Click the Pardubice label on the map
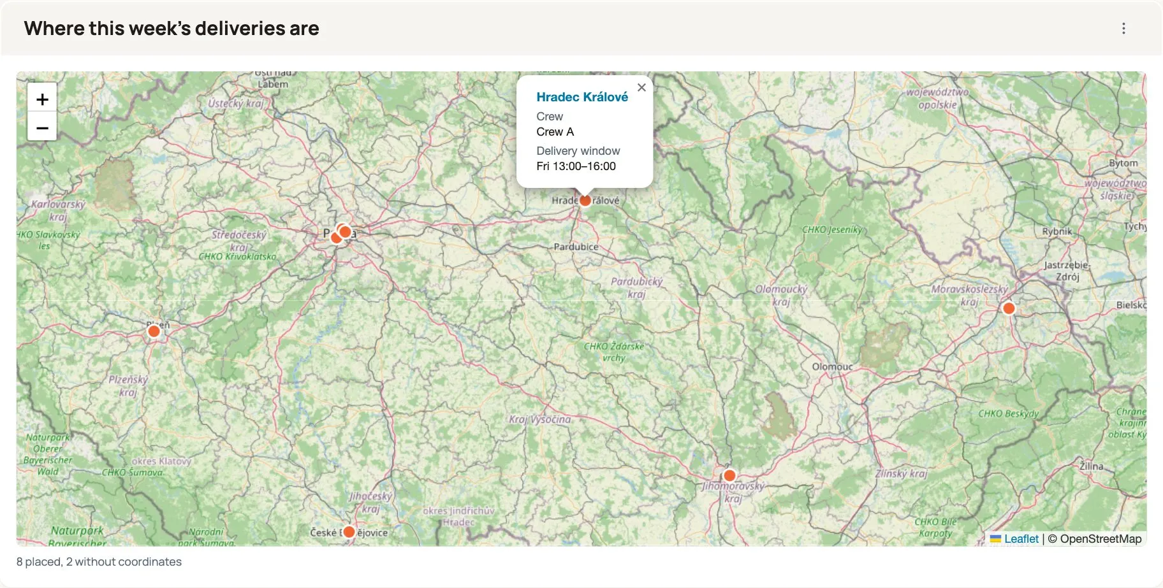This screenshot has height=588, width=1163. click(x=576, y=247)
